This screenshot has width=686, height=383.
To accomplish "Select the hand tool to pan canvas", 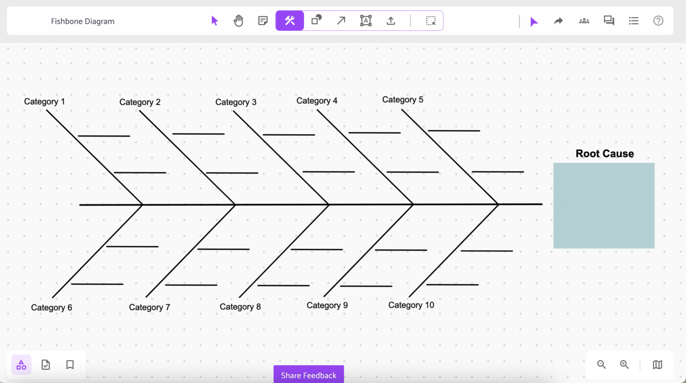I will pos(238,21).
